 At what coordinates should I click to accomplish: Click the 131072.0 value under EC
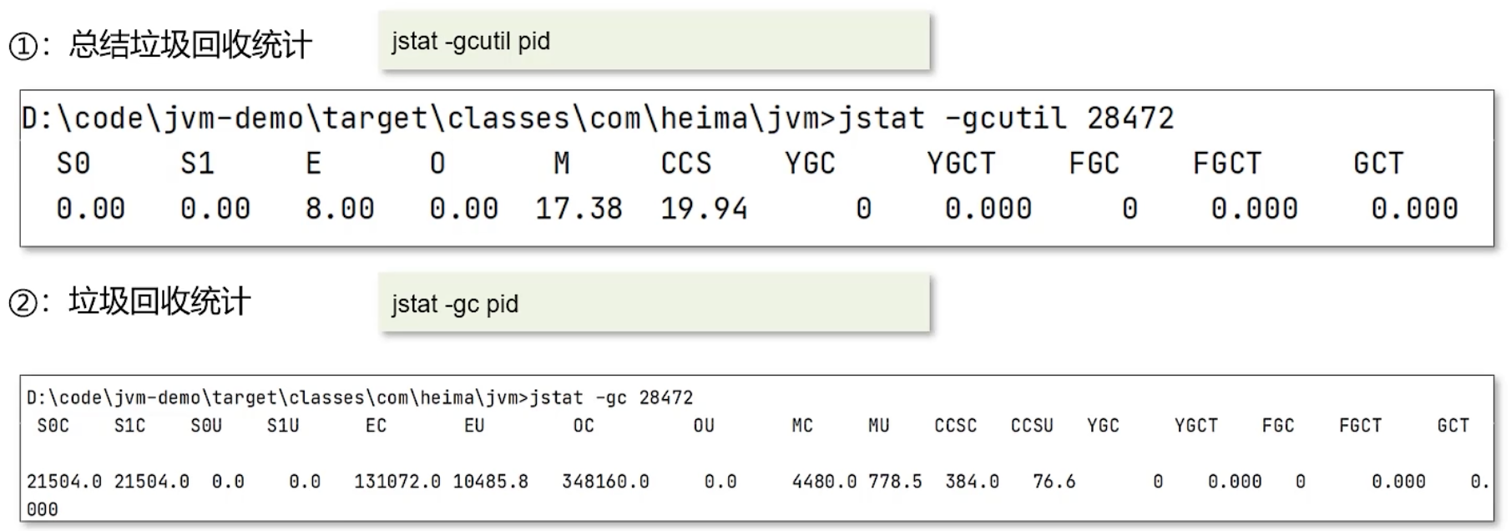coord(397,482)
